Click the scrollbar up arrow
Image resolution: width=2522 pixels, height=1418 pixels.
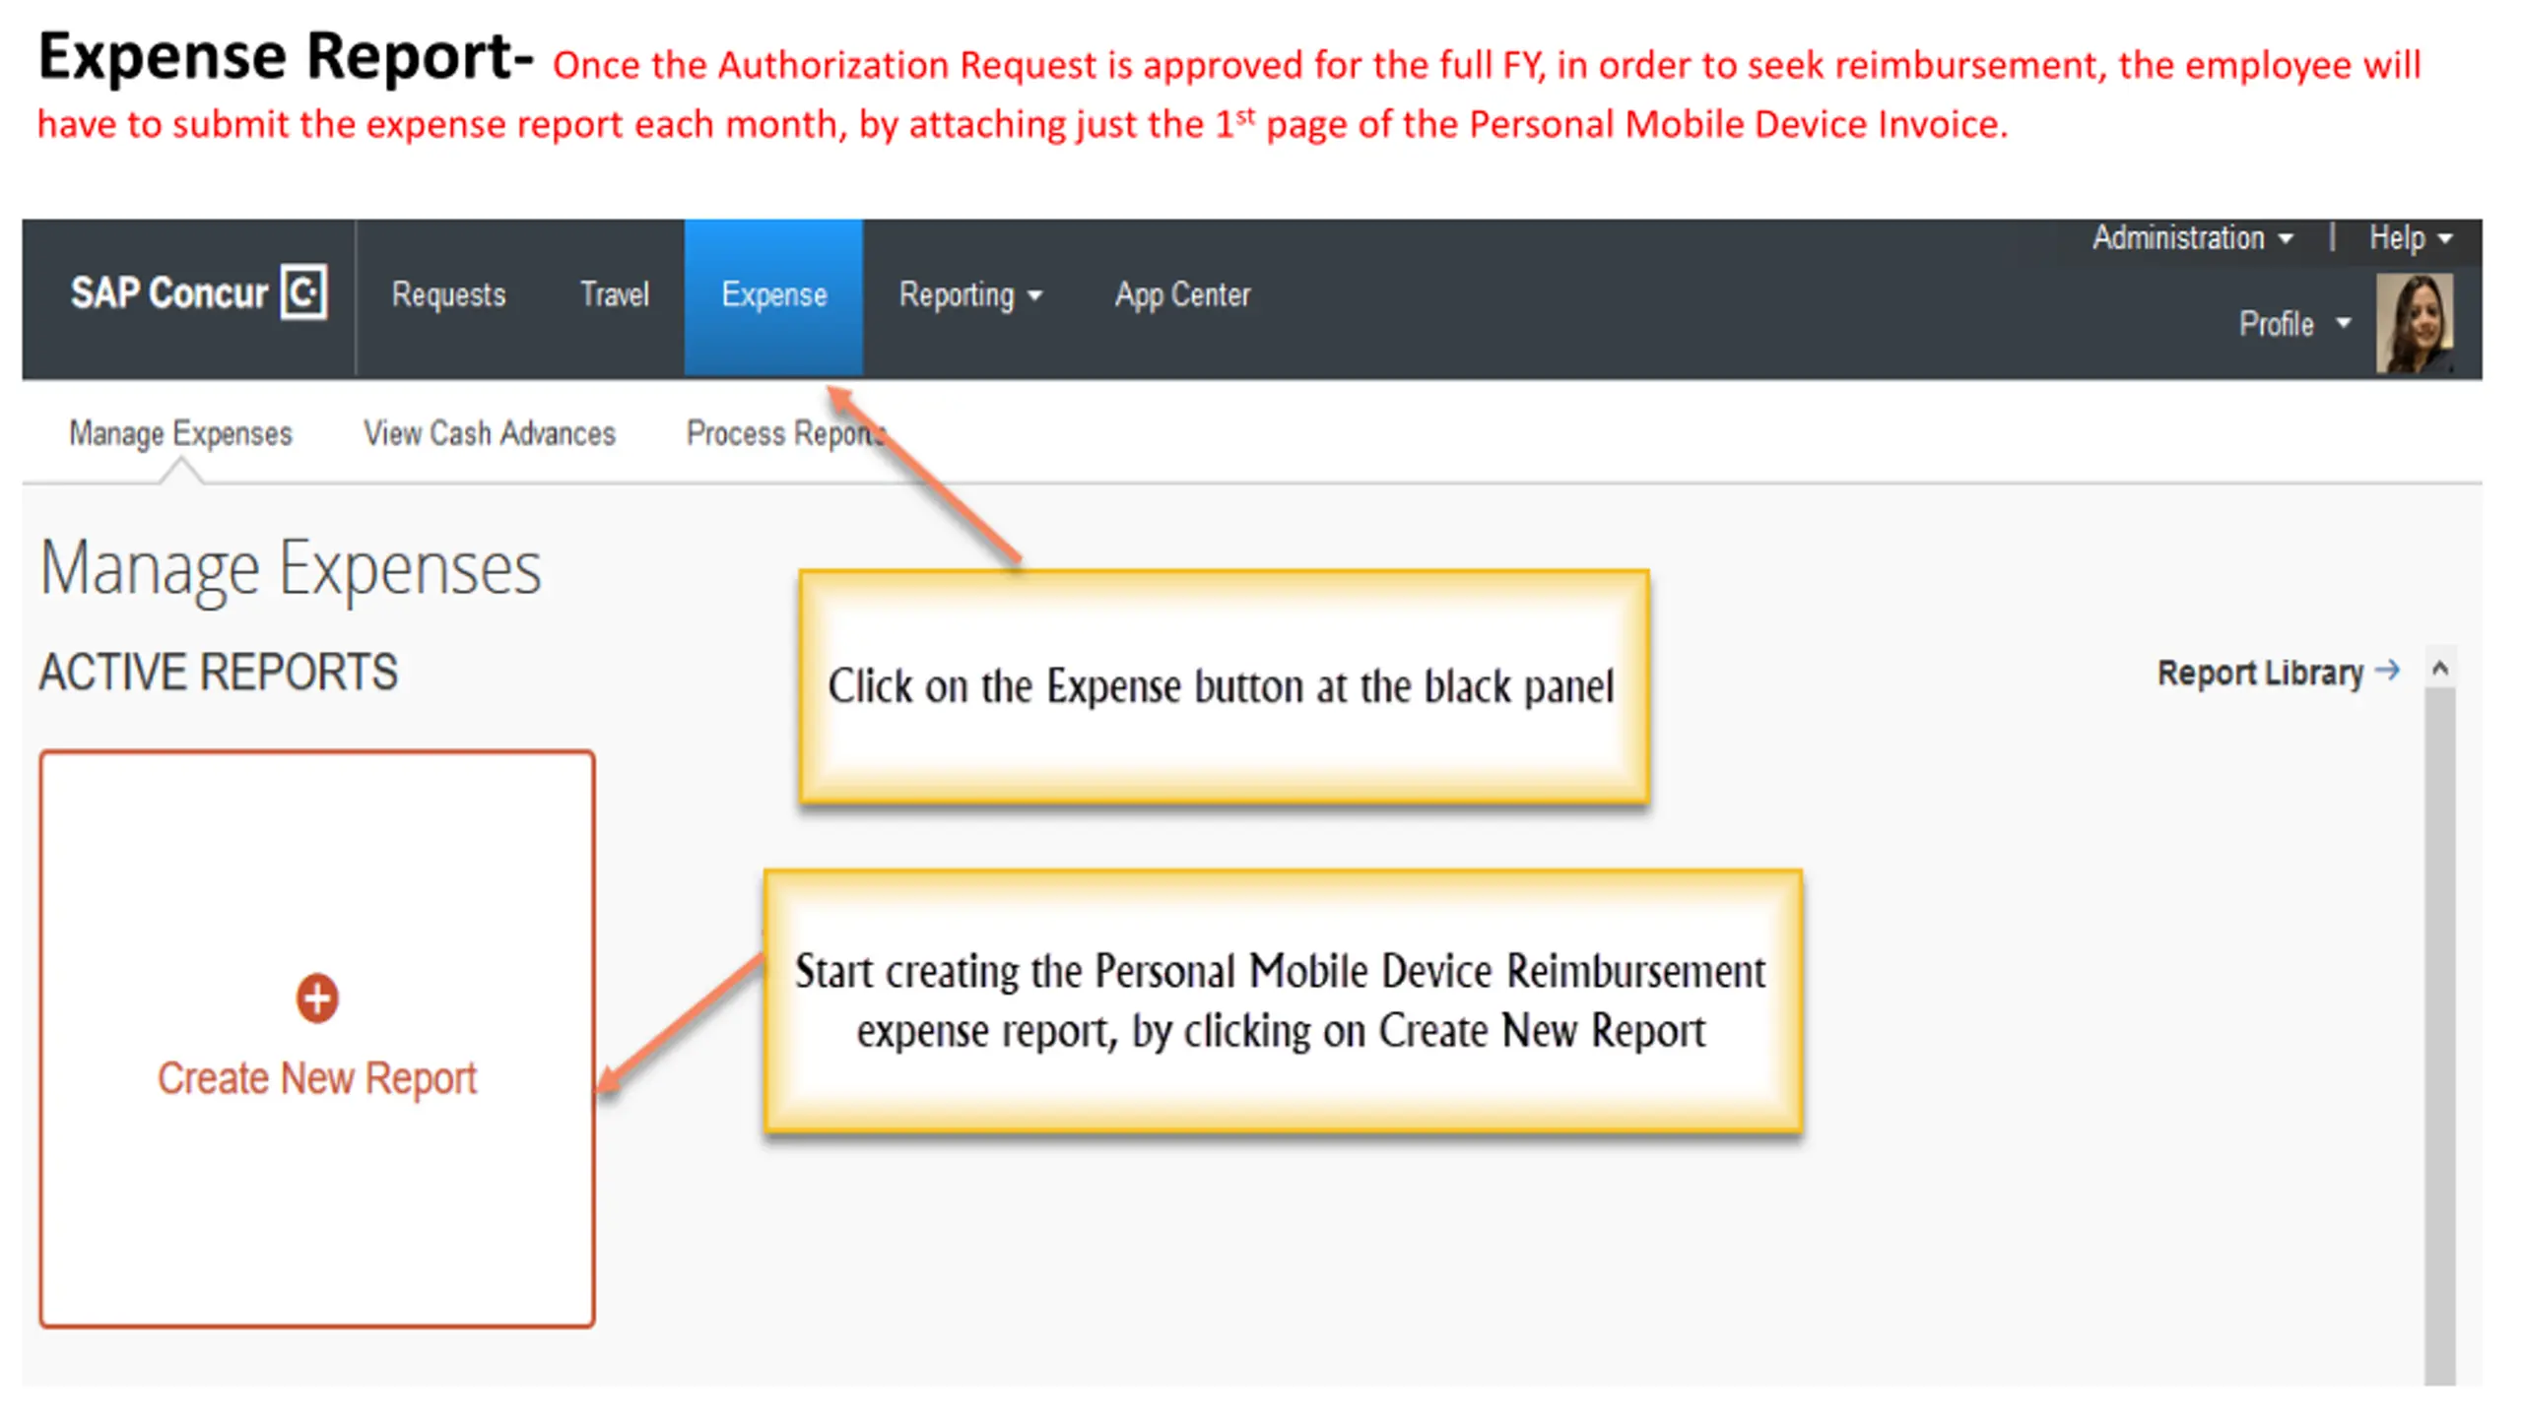point(2440,670)
